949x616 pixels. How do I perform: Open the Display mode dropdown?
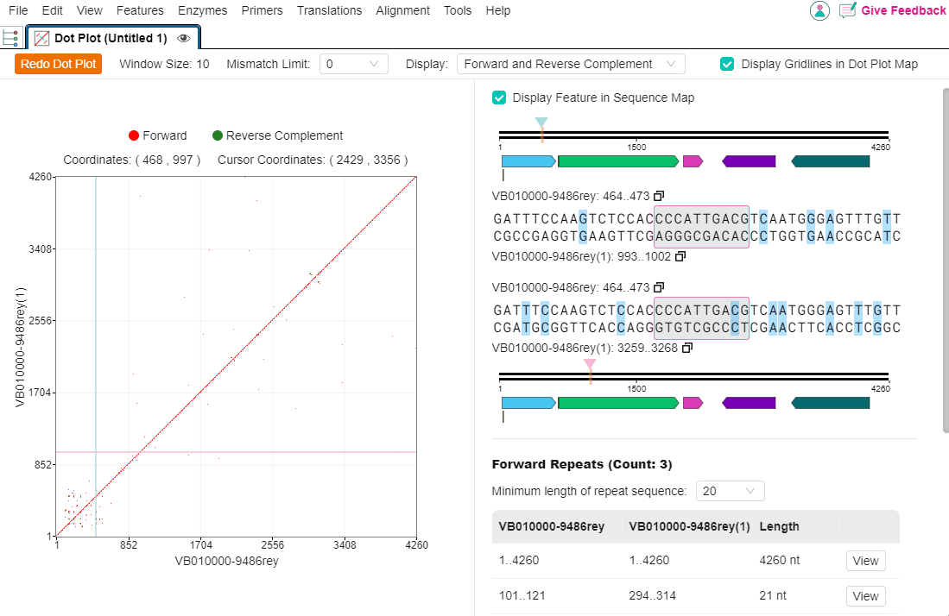pos(571,64)
